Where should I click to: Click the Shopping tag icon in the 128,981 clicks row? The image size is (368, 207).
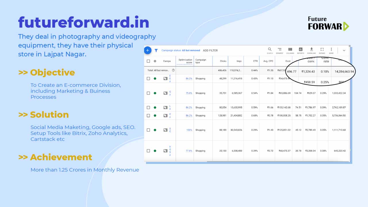pos(165,116)
